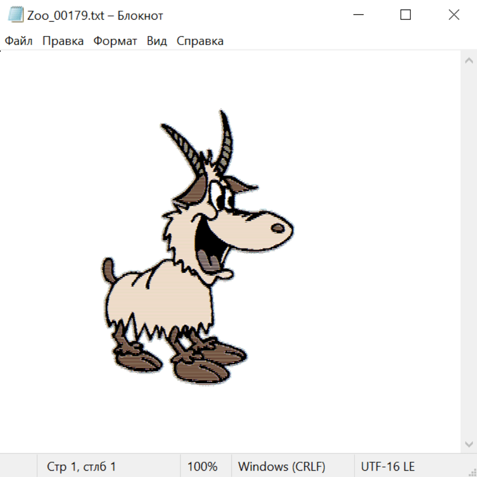Viewport: 477px width, 477px height.
Task: Close the Zoo_00179.txt Notepad window
Action: coord(454,15)
